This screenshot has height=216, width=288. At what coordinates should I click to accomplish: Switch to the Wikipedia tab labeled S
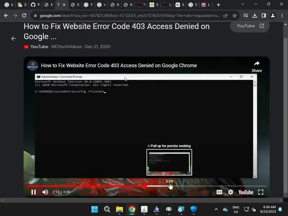[180, 5]
